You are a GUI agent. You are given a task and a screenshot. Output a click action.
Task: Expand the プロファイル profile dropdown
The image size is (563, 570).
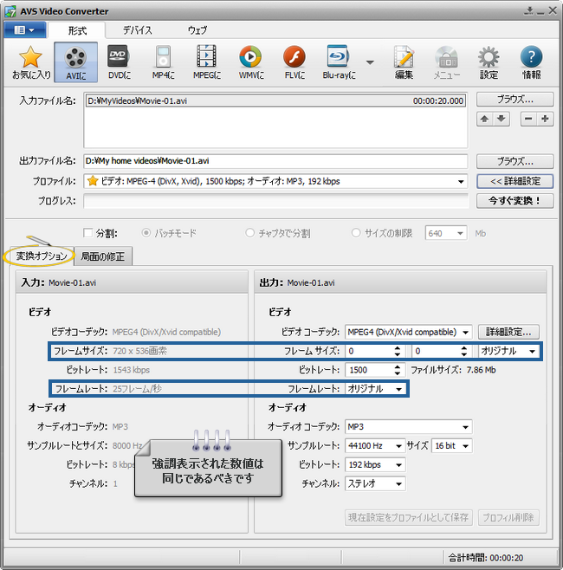[x=460, y=181]
